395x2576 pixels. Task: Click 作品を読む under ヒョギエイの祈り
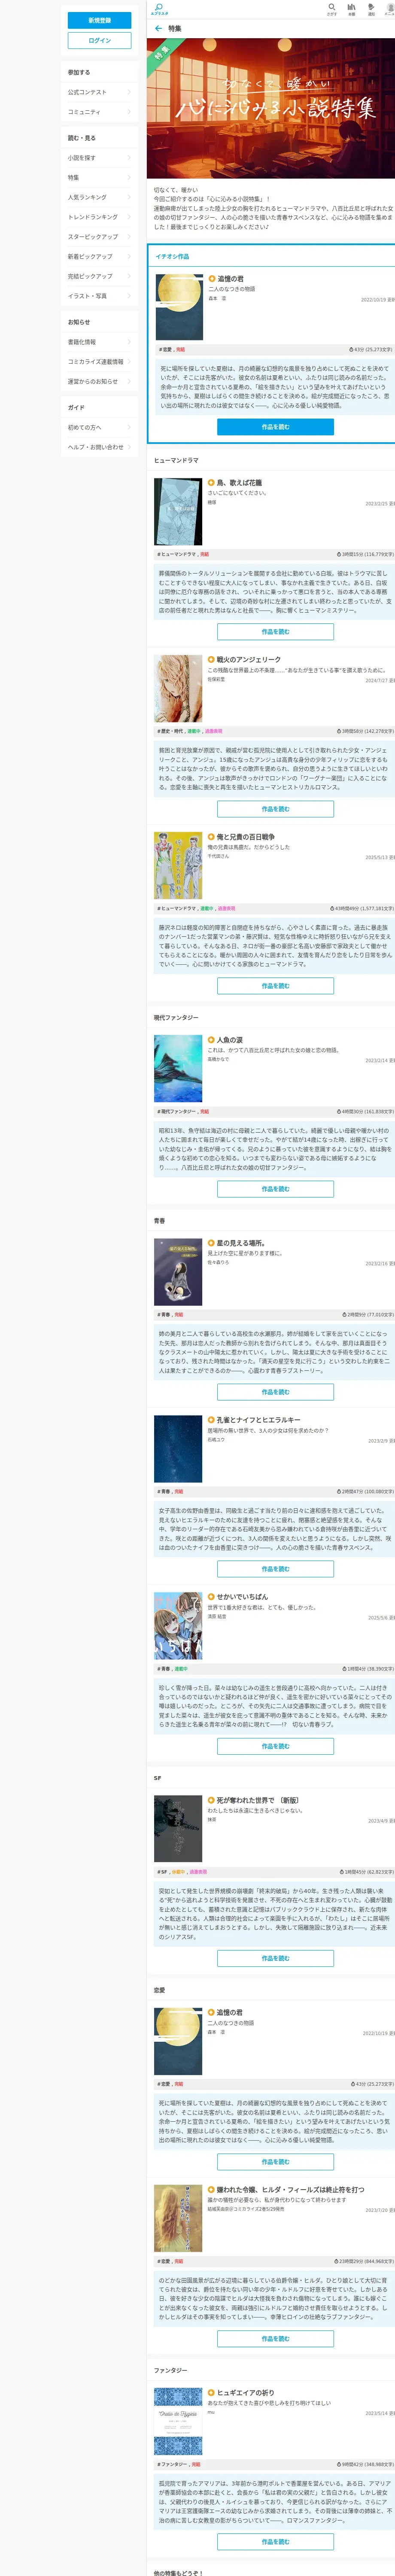(275, 2541)
